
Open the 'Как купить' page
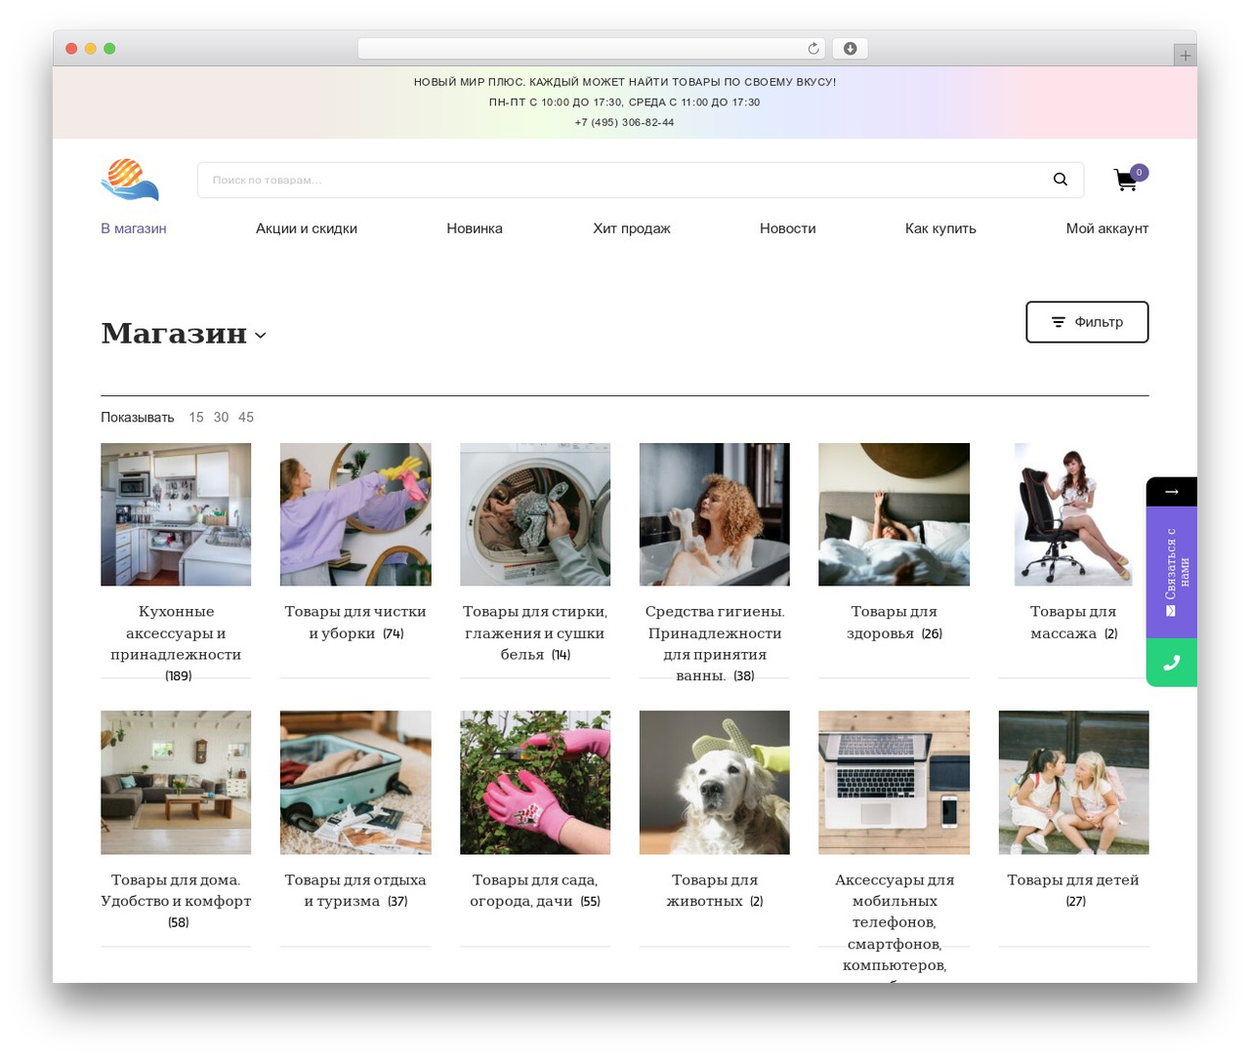(x=940, y=228)
